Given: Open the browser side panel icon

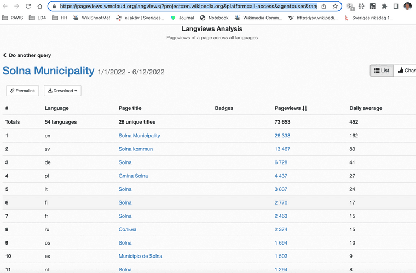Looking at the screenshot, I should (x=396, y=7).
